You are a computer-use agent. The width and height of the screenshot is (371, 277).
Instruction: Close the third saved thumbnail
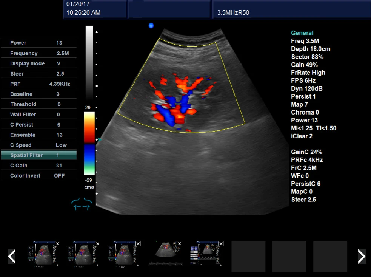pos(138,244)
